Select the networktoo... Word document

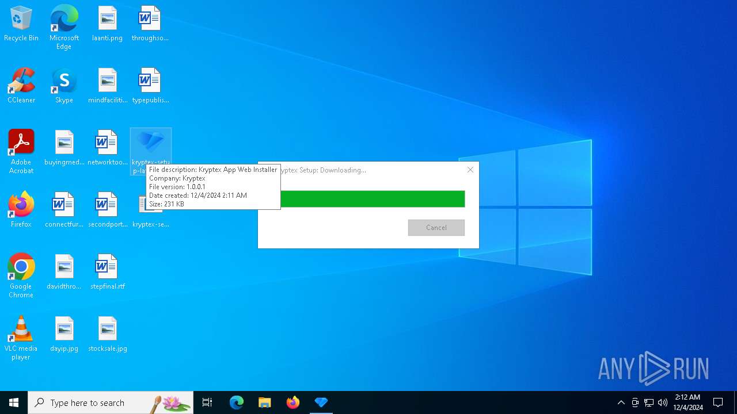(107, 148)
